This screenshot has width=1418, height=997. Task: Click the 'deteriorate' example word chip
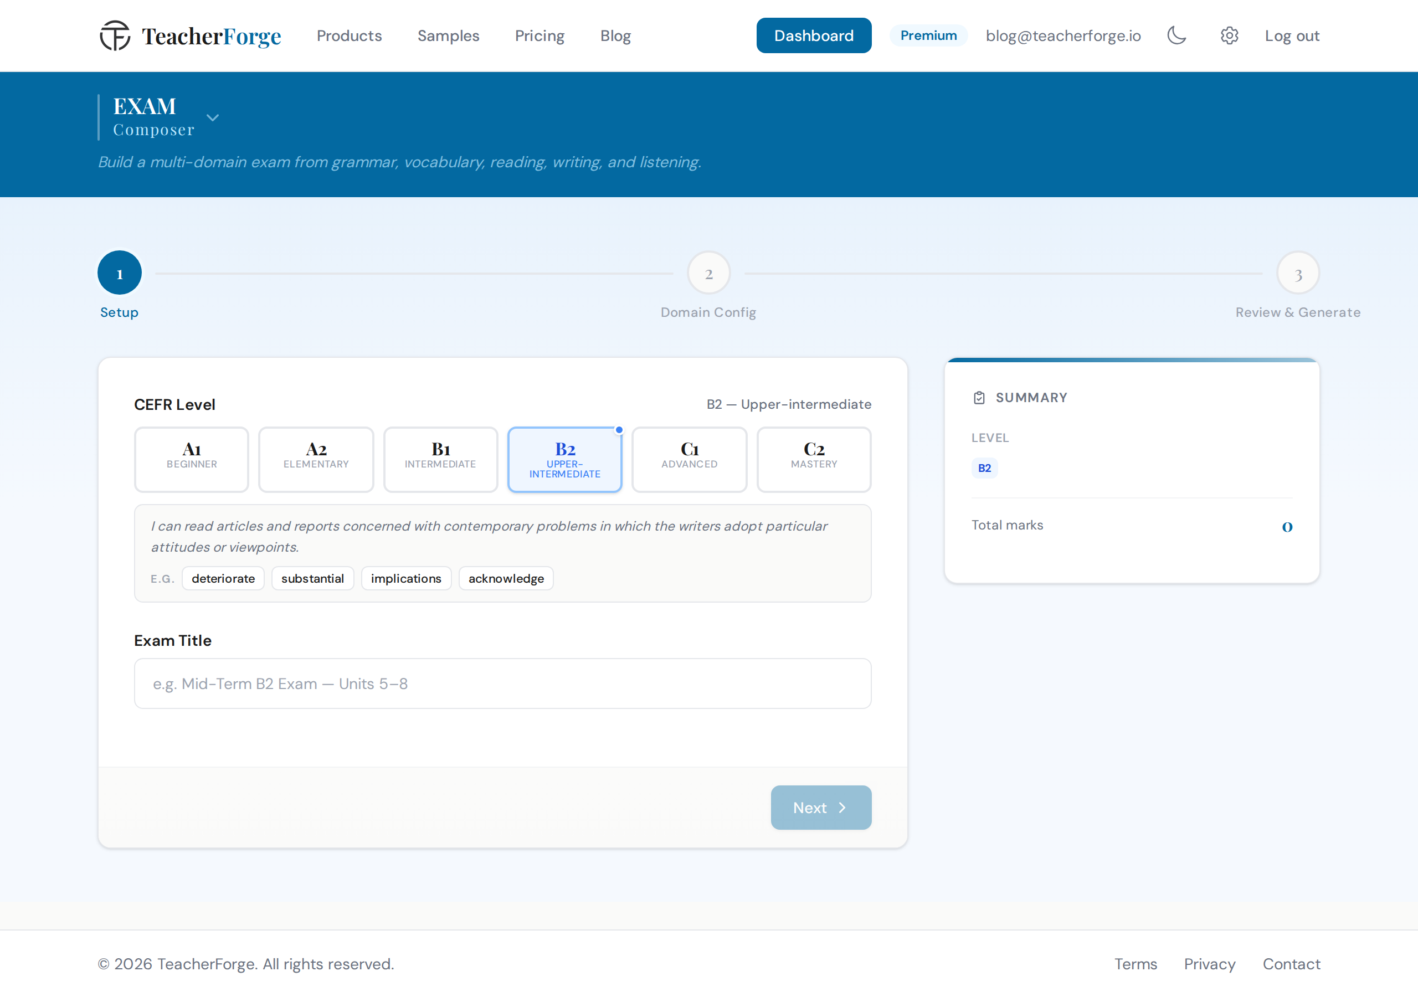click(x=223, y=578)
